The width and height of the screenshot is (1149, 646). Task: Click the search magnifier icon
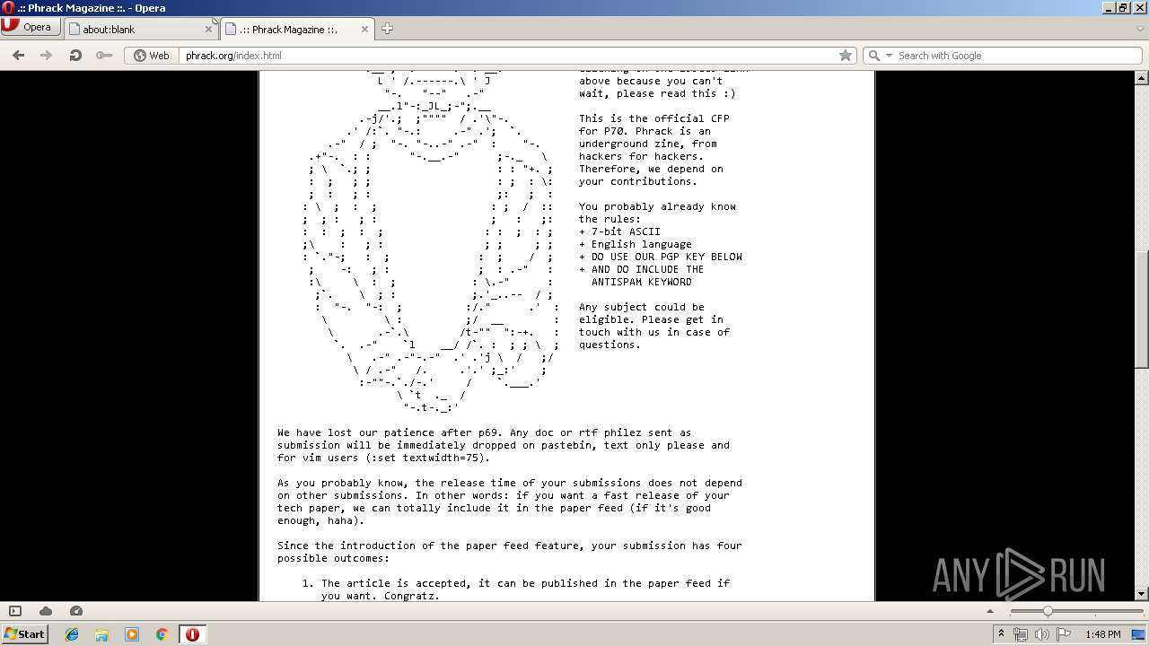873,56
